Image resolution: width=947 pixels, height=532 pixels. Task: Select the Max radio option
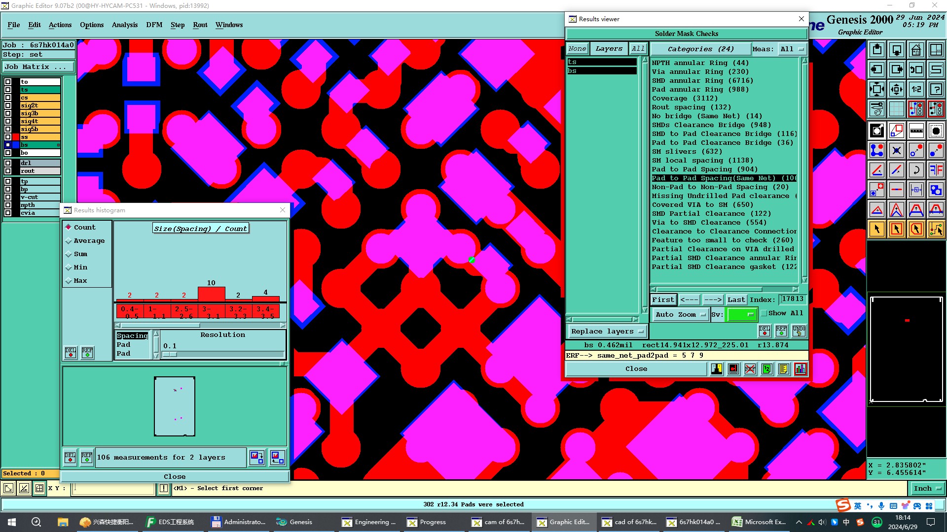[x=69, y=281]
